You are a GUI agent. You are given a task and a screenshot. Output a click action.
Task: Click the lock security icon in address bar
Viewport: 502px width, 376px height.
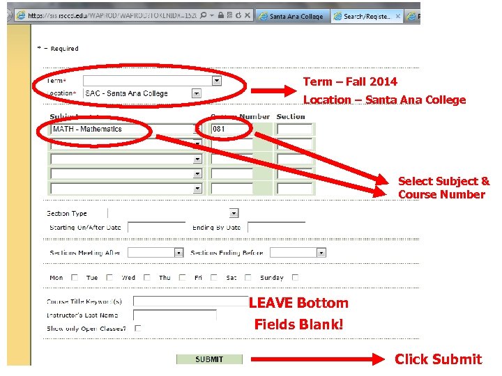click(220, 15)
